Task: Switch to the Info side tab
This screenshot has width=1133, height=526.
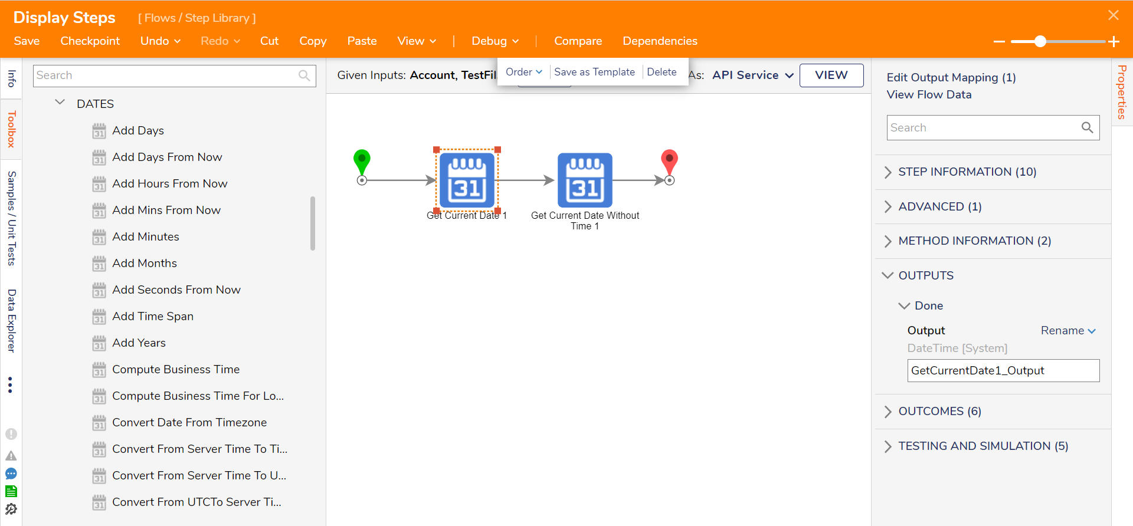Action: 11,78
